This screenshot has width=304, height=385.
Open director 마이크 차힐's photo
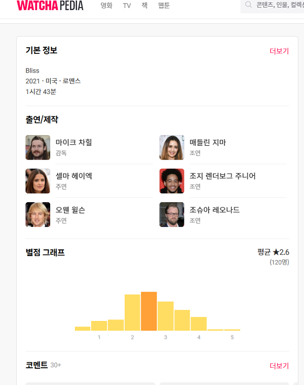37,148
